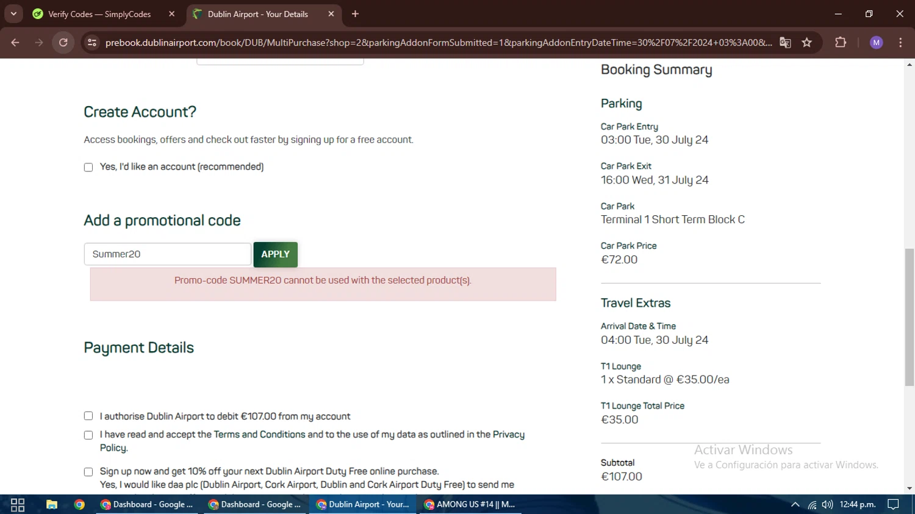Open site information icon in address bar
The image size is (915, 514).
coord(92,43)
